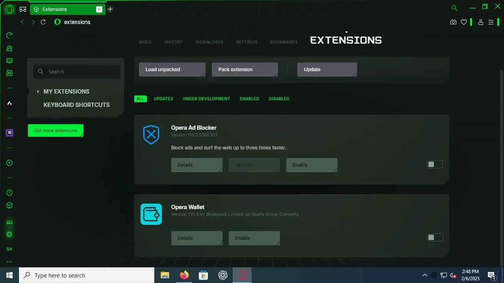Select the ENABLED filter tab
The height and width of the screenshot is (283, 504).
[249, 99]
